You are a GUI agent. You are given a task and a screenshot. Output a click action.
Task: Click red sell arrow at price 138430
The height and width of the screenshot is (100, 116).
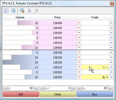point(79,33)
